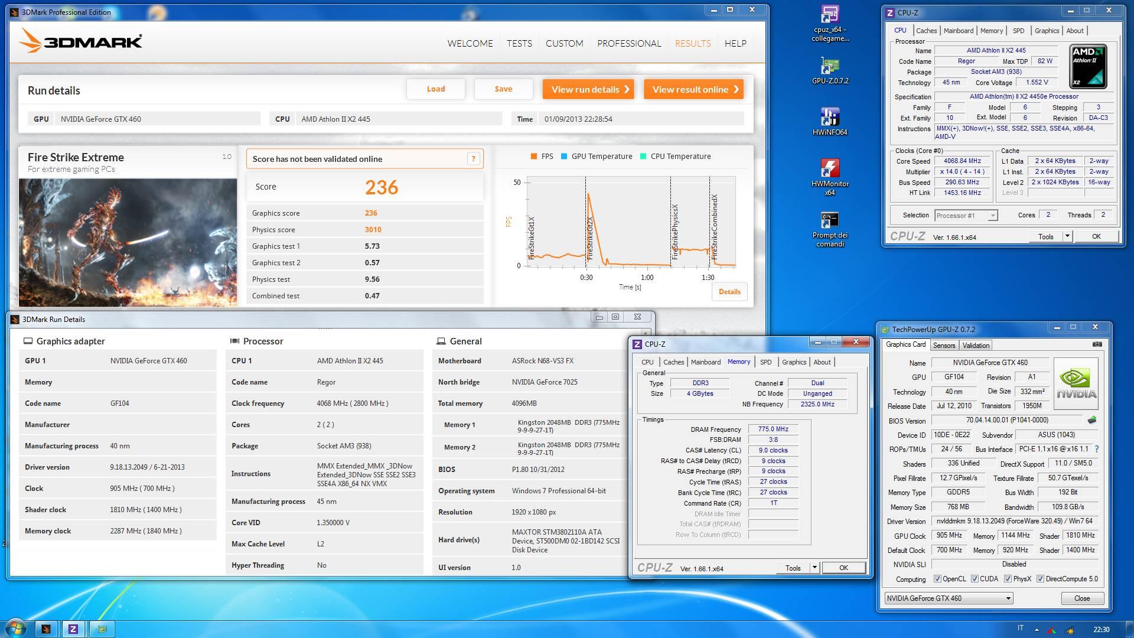
Task: Open the PROFESSIONAL section in 3DMark
Action: pyautogui.click(x=629, y=43)
